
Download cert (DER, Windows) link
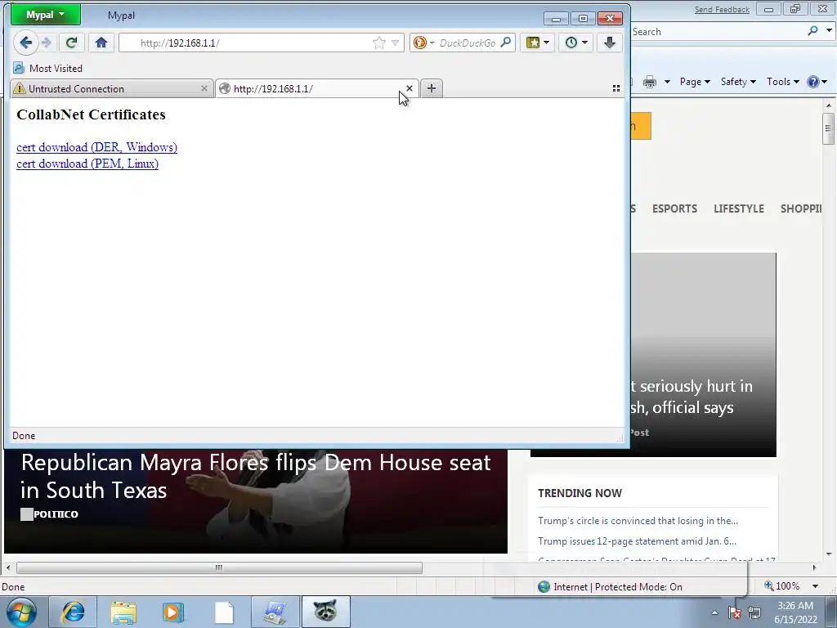coord(96,147)
